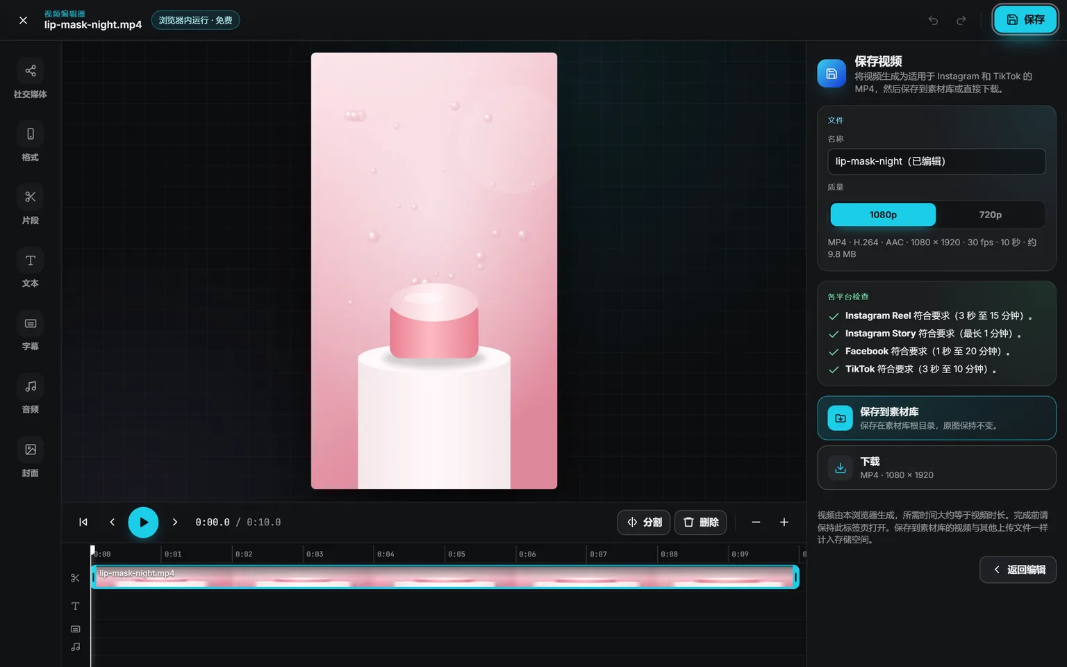1067x667 pixels.
Task: Click the 浏览器内运行·免费 badge
Action: point(195,20)
